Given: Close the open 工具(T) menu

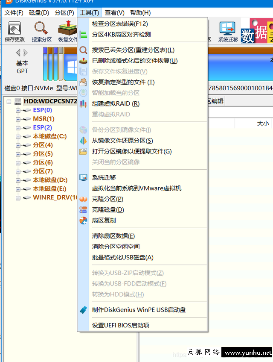Looking at the screenshot, I should point(90,12).
